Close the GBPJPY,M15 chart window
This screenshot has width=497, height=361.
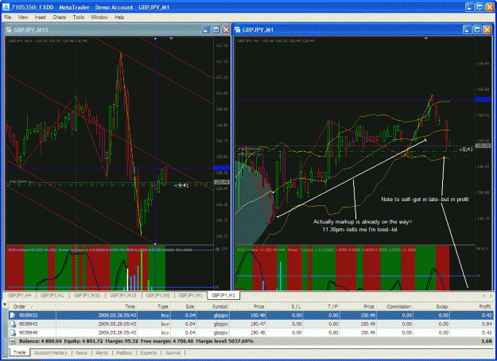226,29
